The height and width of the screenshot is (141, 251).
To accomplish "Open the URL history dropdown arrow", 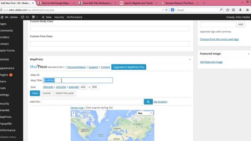I will (x=163, y=10).
